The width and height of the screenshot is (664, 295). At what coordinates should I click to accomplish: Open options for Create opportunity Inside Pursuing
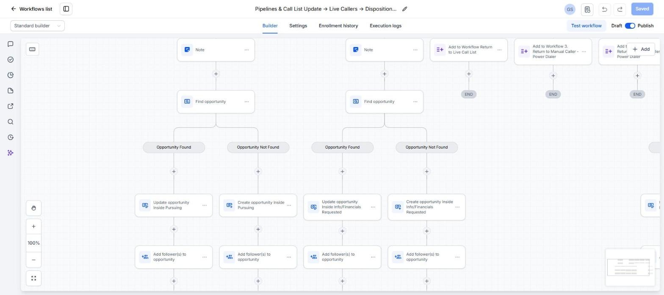click(289, 205)
